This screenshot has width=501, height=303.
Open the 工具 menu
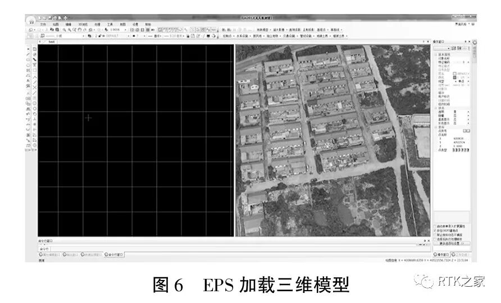point(110,24)
